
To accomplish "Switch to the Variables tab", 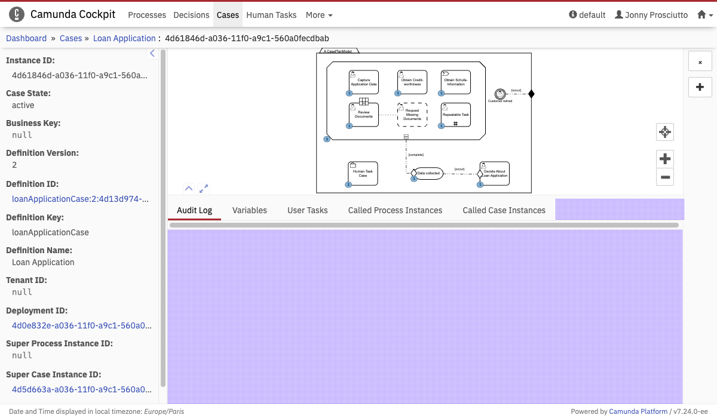I will (249, 210).
